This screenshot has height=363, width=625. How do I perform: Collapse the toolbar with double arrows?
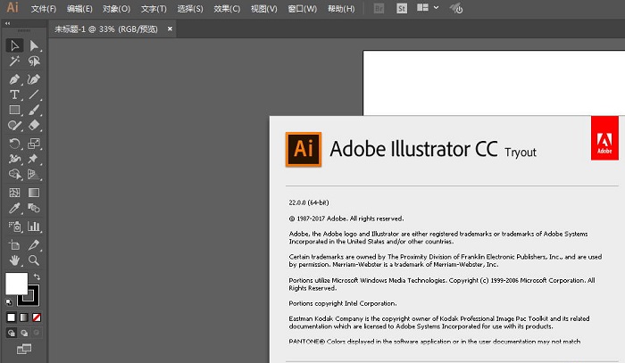point(7,23)
